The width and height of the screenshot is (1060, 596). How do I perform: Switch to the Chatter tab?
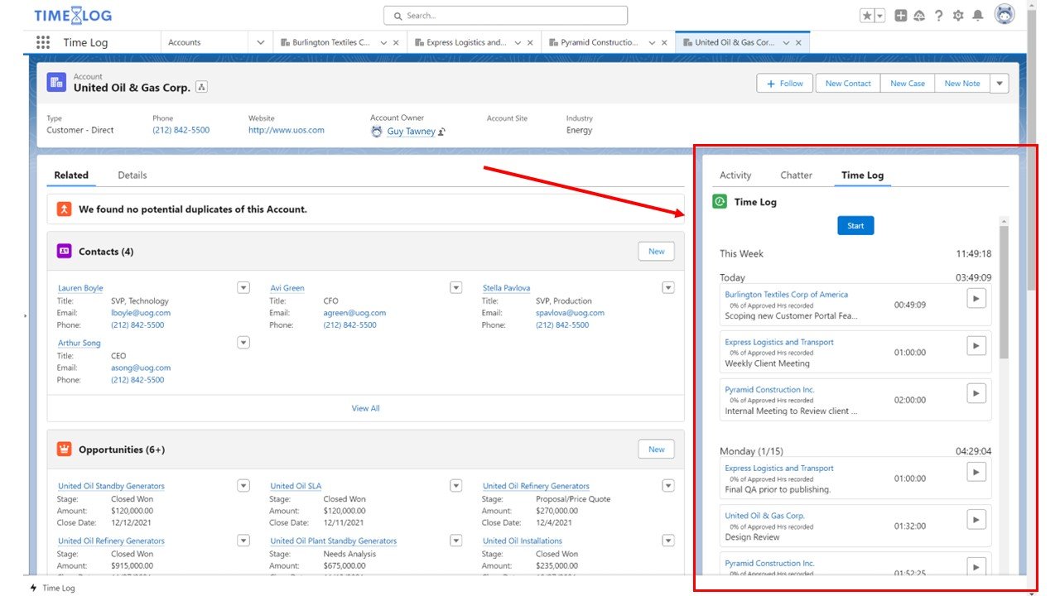[x=797, y=175]
